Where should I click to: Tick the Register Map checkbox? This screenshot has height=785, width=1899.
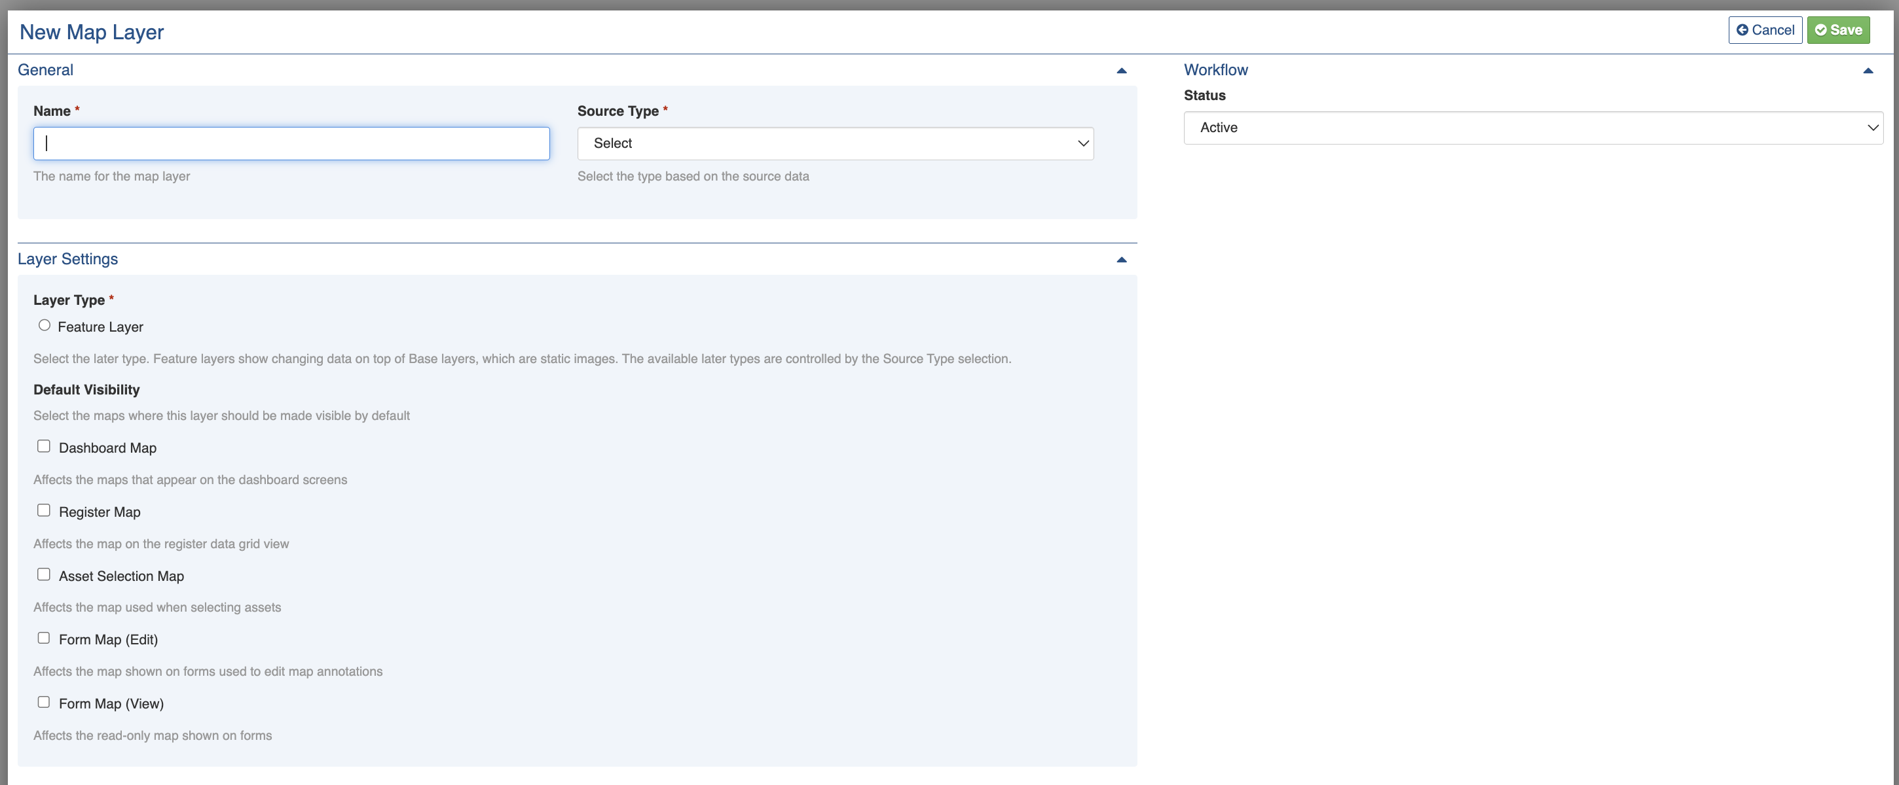point(45,510)
